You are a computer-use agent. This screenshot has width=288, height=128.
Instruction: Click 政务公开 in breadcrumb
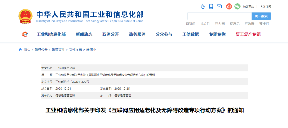[41, 50]
